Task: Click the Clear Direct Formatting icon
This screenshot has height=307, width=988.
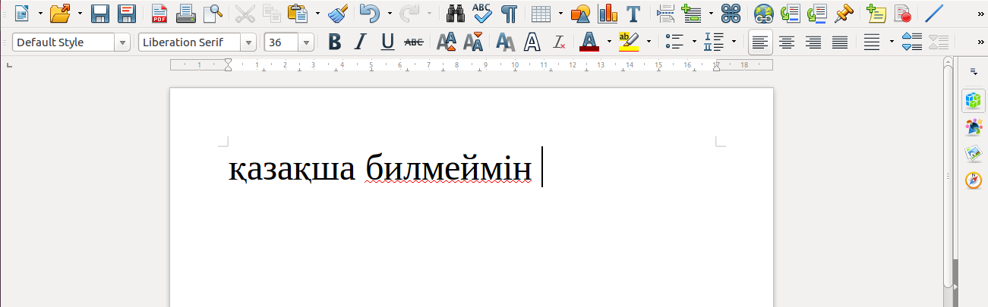Action: [x=559, y=42]
